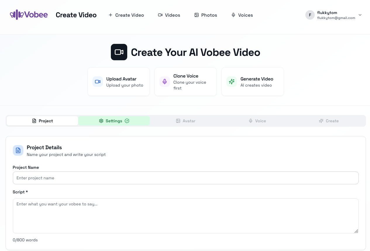
Task: Click the Create Your AI Vobee Video heading
Action: click(x=195, y=52)
